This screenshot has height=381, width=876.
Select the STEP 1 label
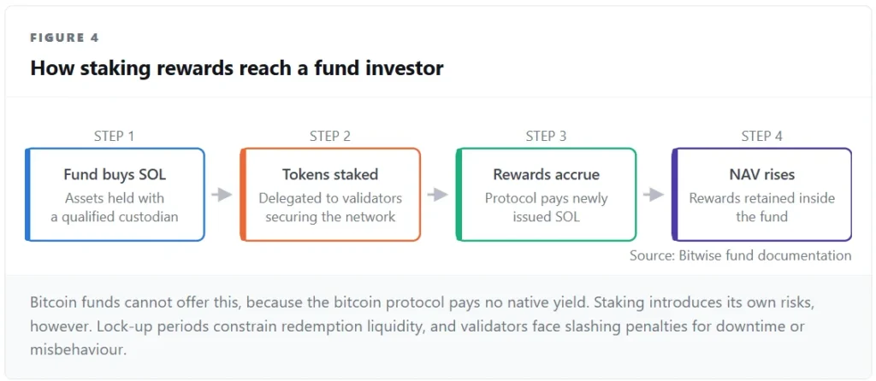tap(115, 136)
